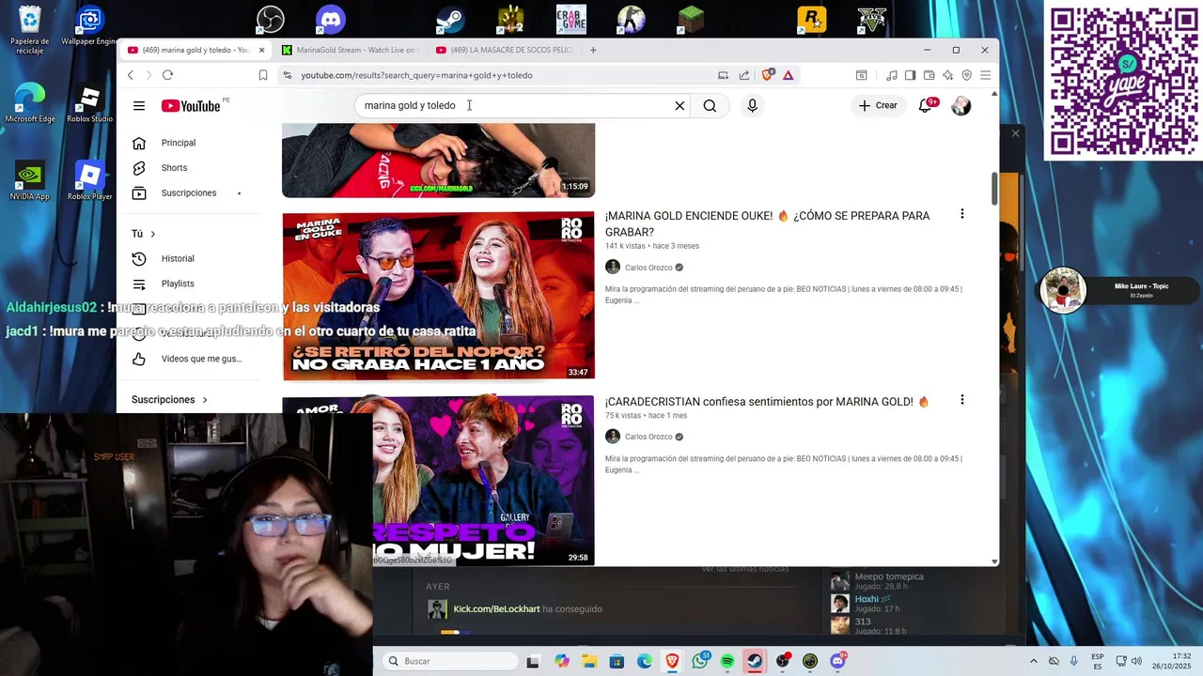The image size is (1203, 676).
Task: Show hidden system tray icons
Action: tap(1034, 661)
